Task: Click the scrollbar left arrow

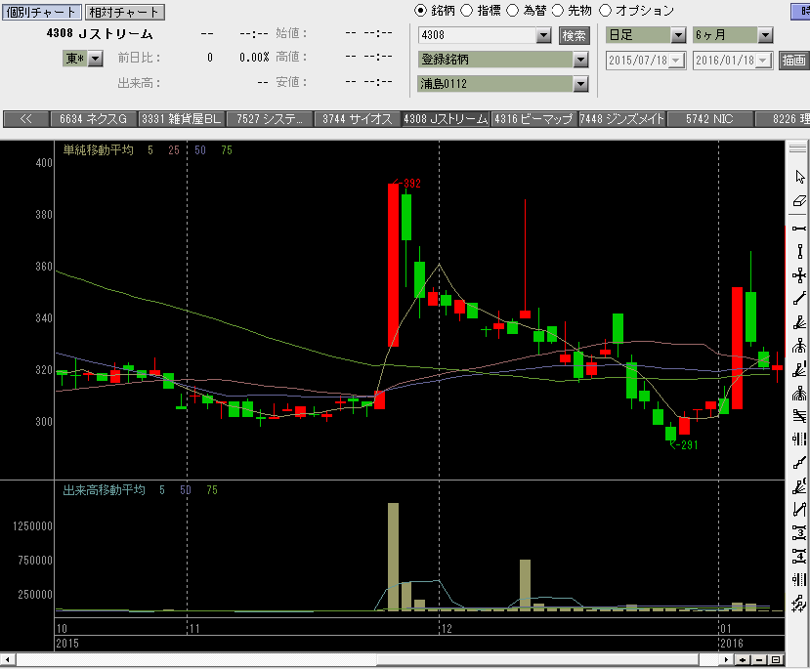Action: click(x=7, y=659)
